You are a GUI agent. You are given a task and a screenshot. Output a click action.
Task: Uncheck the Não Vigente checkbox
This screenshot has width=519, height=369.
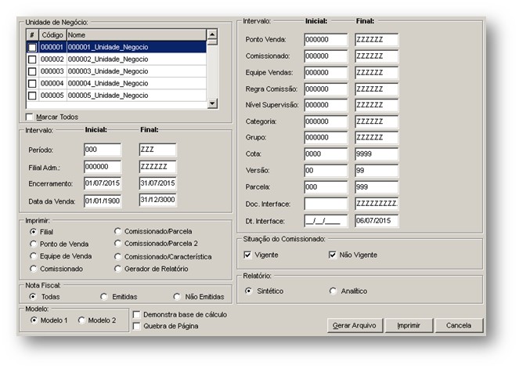click(x=332, y=255)
